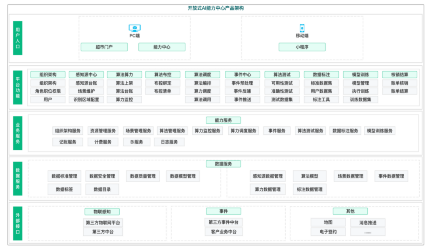
Task: Select the 执行训练 cell
Action: tap(361, 91)
